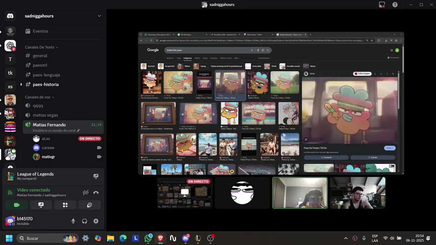The image size is (436, 245).
Task: Open the "T" server
Action: click(x=10, y=59)
